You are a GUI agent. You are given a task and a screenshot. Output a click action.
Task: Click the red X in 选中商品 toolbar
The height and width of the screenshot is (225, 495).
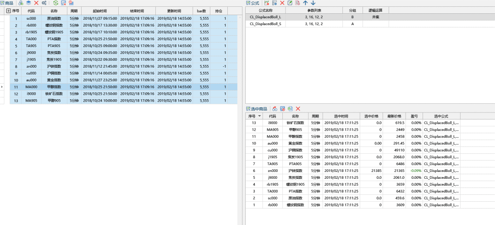click(298, 109)
